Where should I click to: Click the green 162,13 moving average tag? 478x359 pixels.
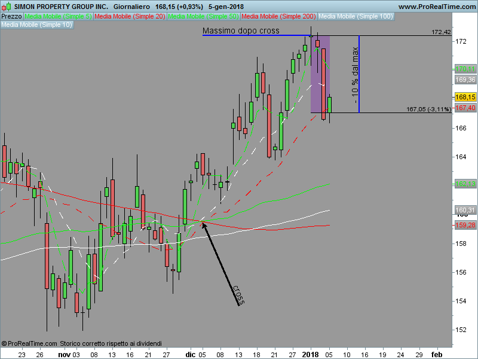[465, 184]
